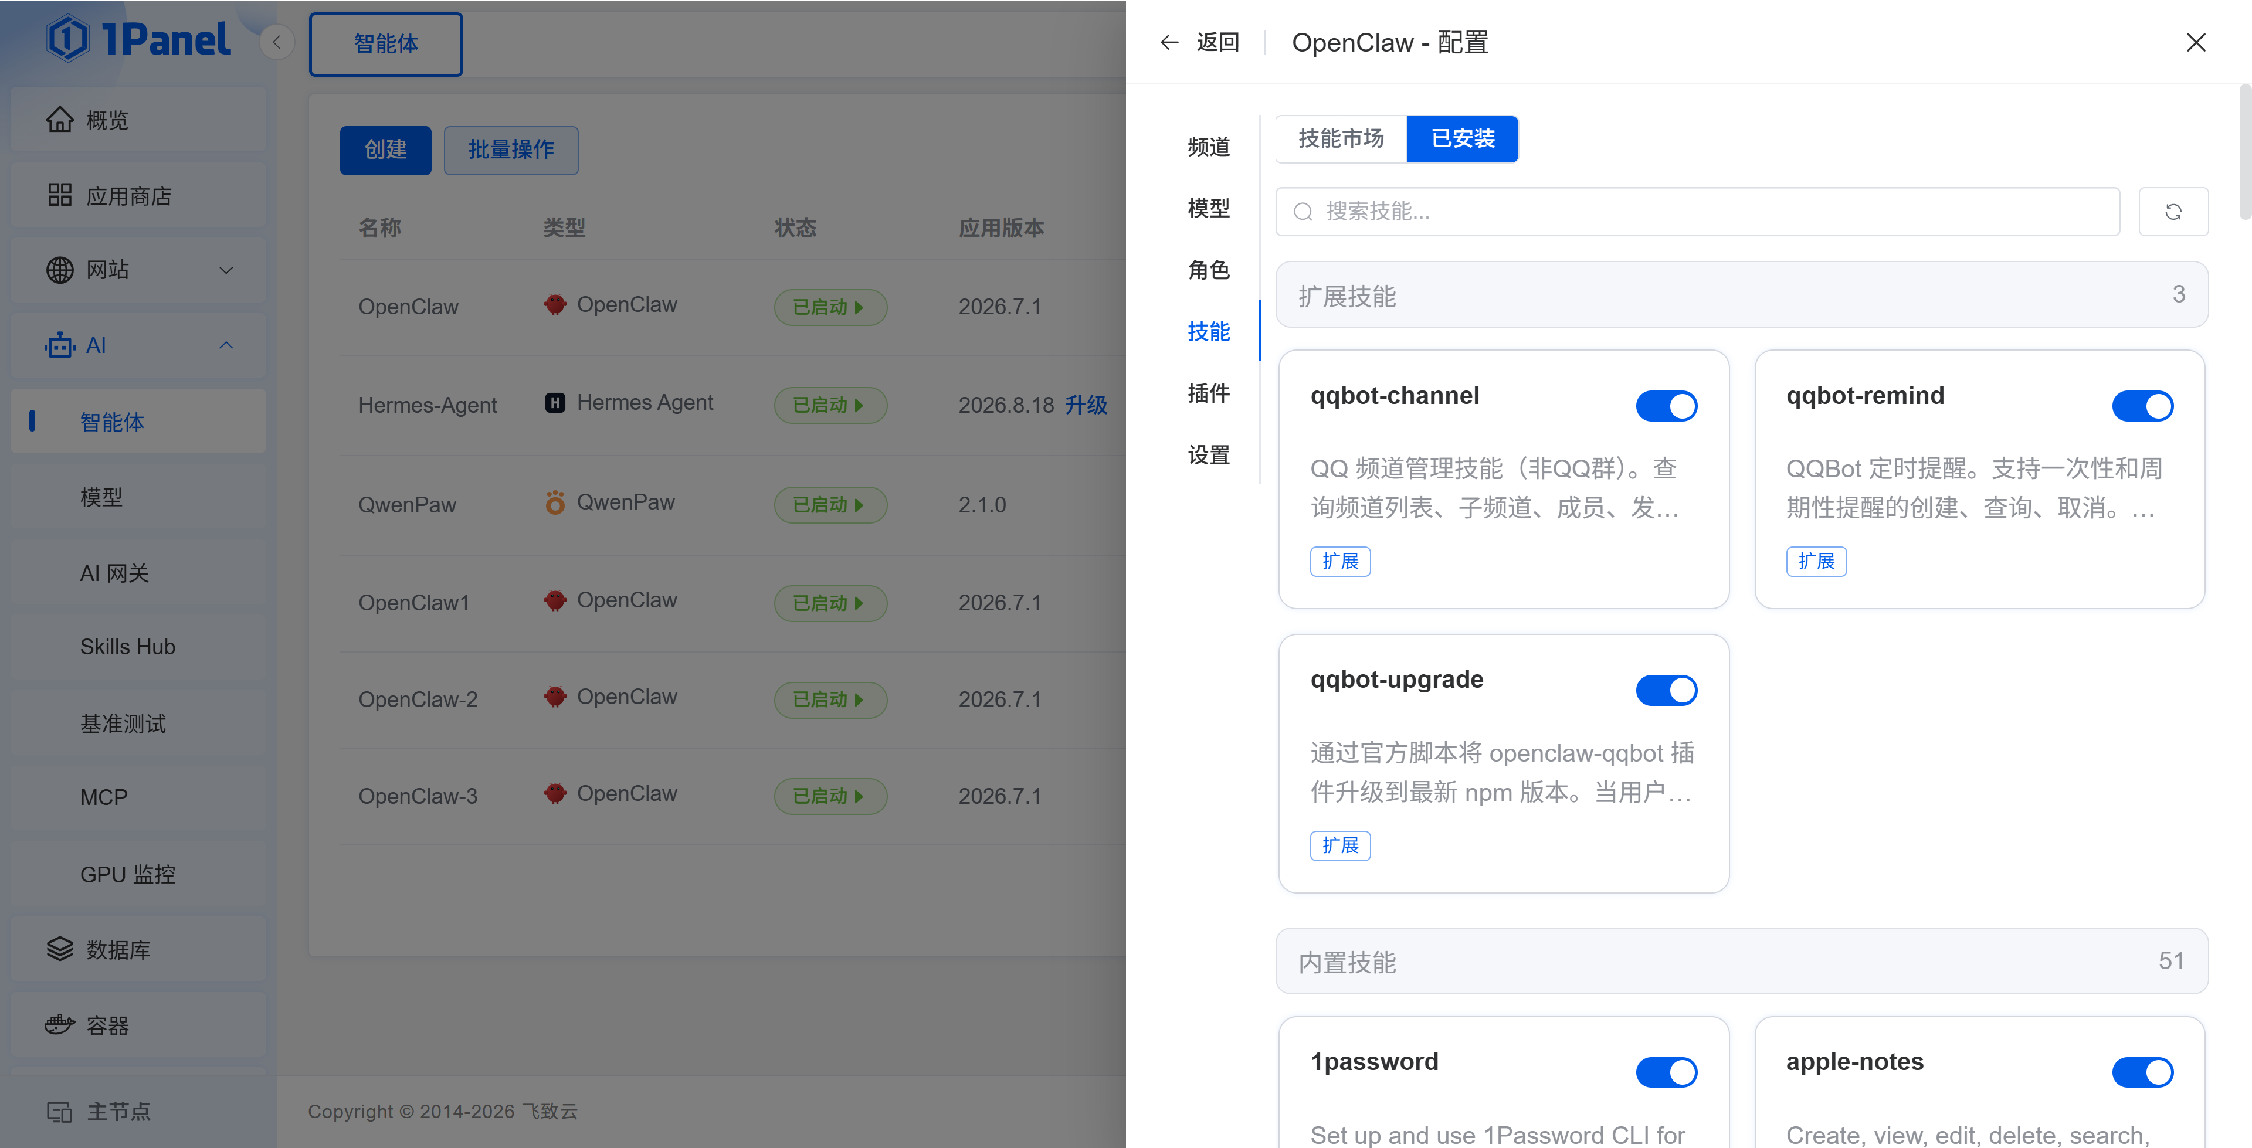Viewport: 2252px width, 1148px height.
Task: Open the 基准测试 menu item
Action: point(139,723)
